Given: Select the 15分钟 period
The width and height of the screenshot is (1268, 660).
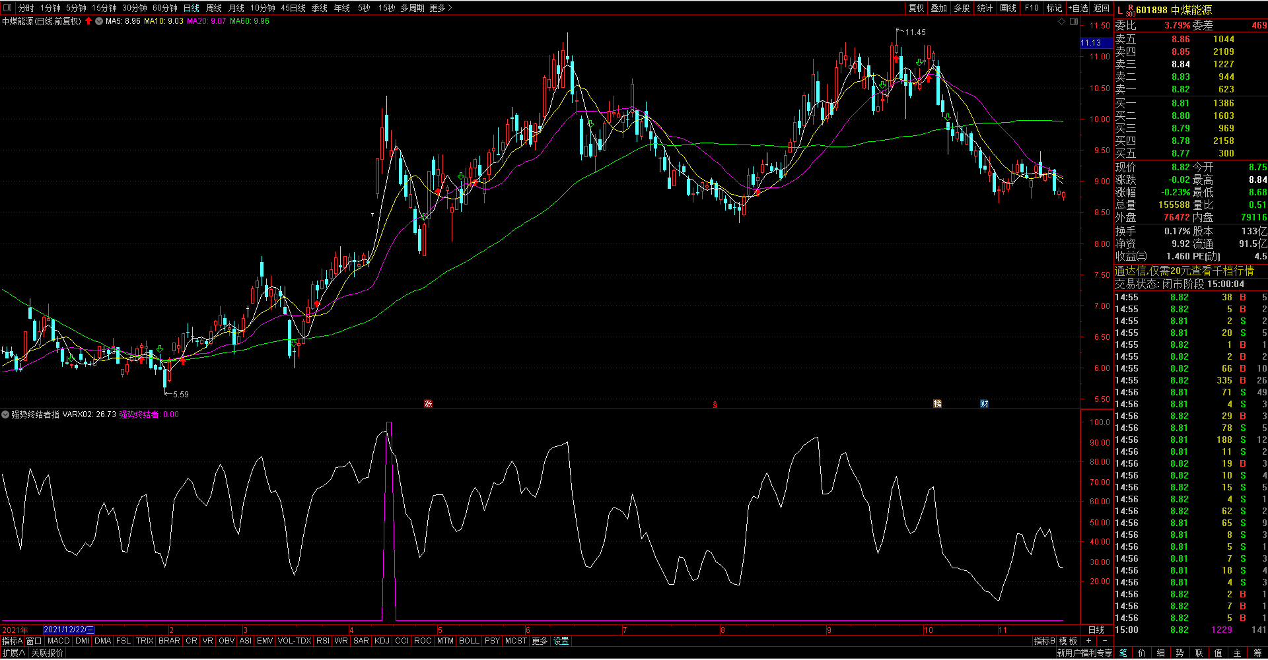Looking at the screenshot, I should pyautogui.click(x=104, y=8).
